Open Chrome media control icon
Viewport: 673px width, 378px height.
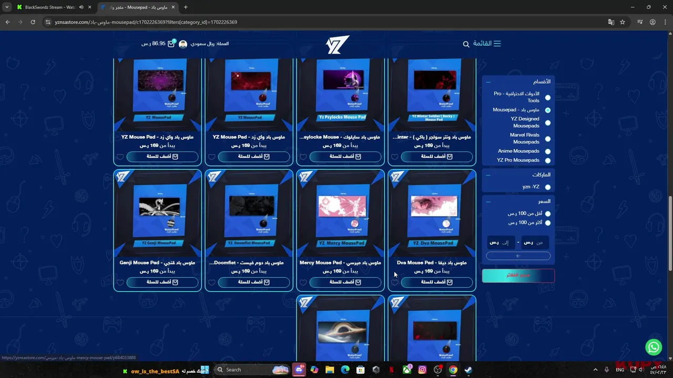point(640,22)
